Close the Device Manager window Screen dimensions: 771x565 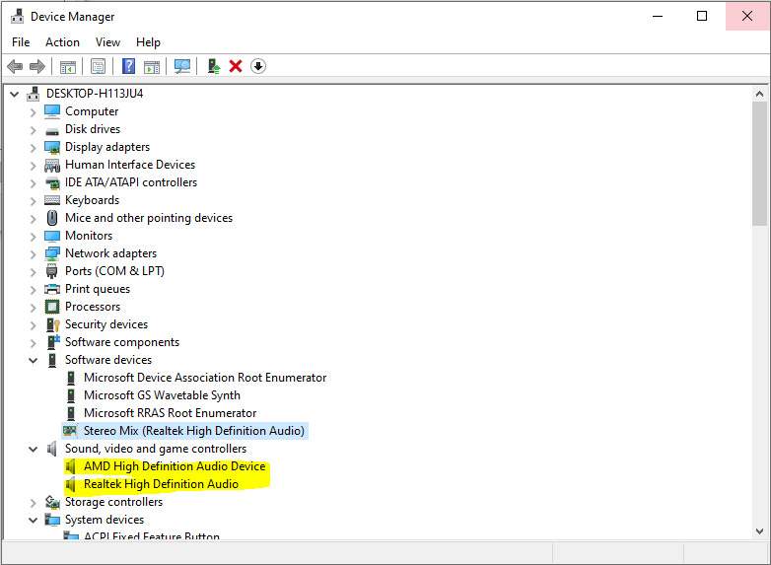tap(747, 16)
